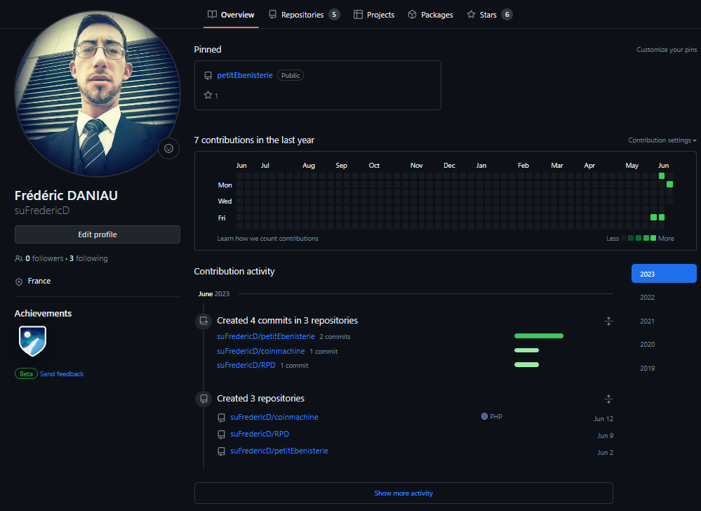The image size is (701, 511).
Task: Click repo icon next to suFredericD/RPD
Action: (x=221, y=434)
